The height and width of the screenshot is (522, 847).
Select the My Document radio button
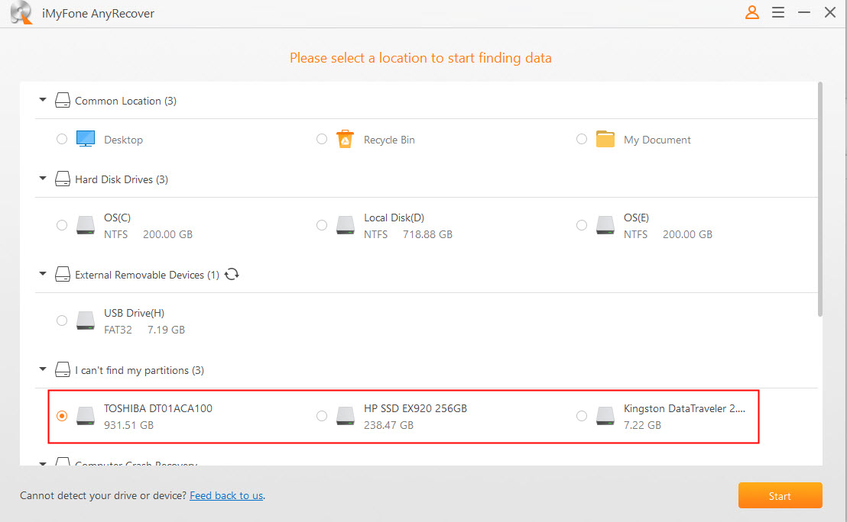click(582, 139)
